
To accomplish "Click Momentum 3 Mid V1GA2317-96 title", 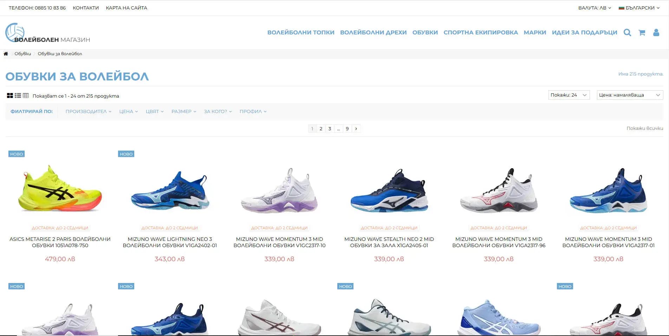I will [499, 242].
